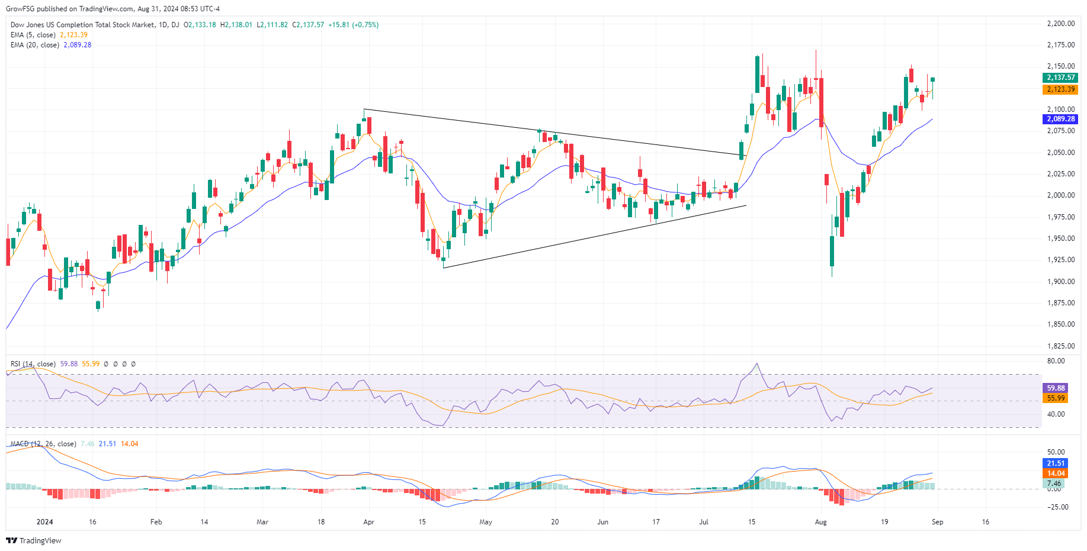Click the Aug label on the time axis
1087x551 pixels.
(820, 522)
